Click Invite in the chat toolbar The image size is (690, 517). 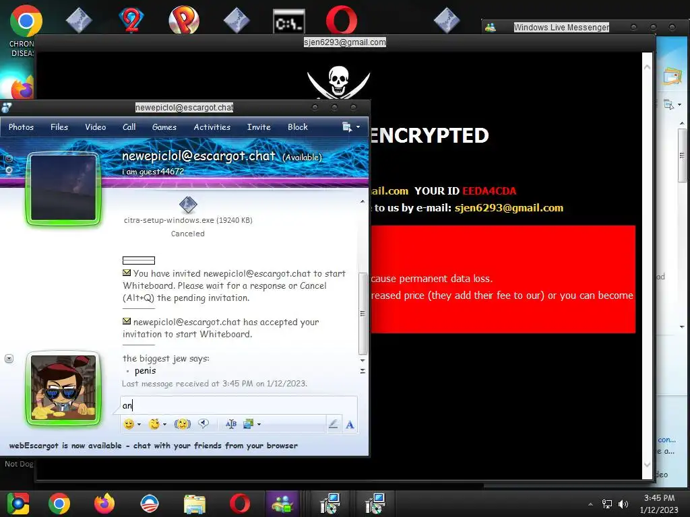click(x=259, y=127)
